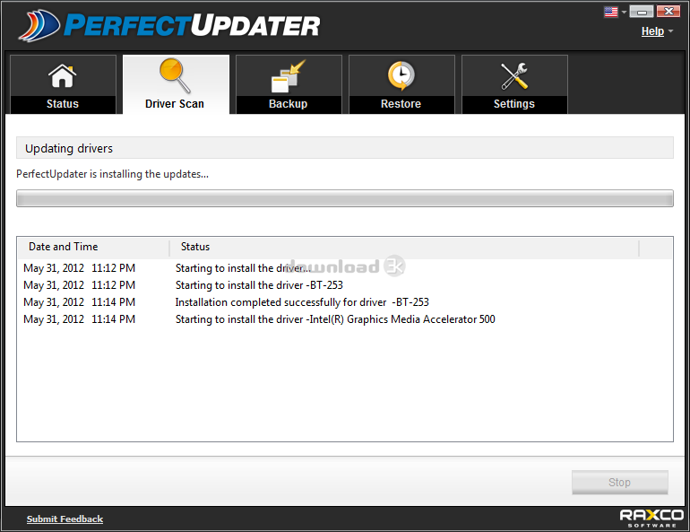Click the PerfectUpdater logo
This screenshot has height=532, width=690.
pos(169,25)
